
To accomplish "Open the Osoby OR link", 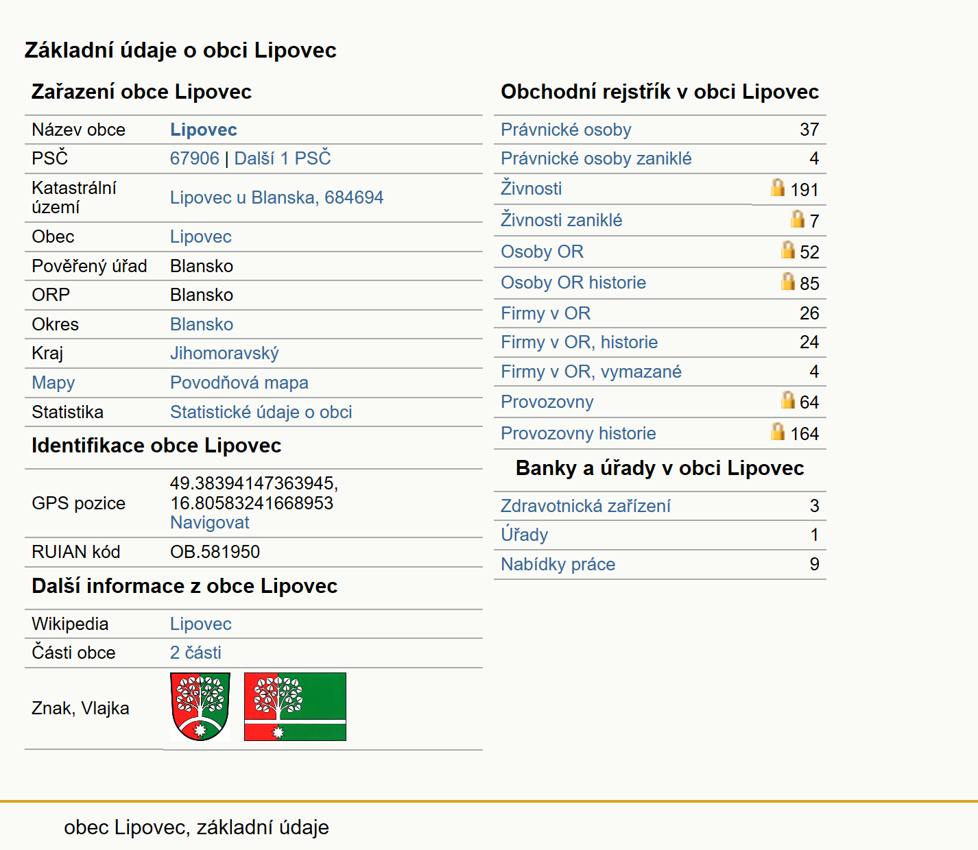I will tap(542, 252).
